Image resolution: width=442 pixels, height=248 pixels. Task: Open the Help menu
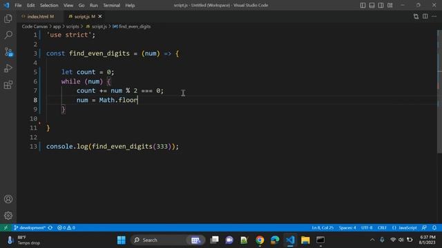pyautogui.click(x=130, y=5)
